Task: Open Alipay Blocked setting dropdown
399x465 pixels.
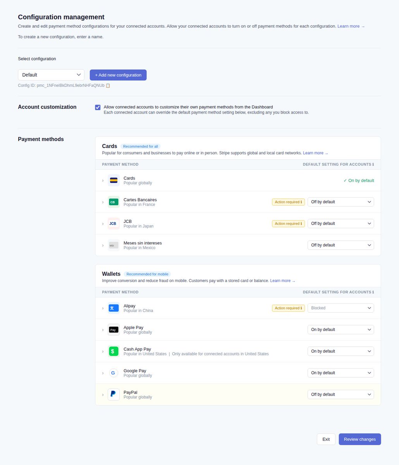Action: coord(341,308)
